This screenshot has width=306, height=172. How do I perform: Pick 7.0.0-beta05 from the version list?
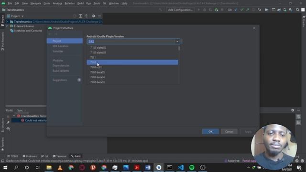[x=132, y=72]
